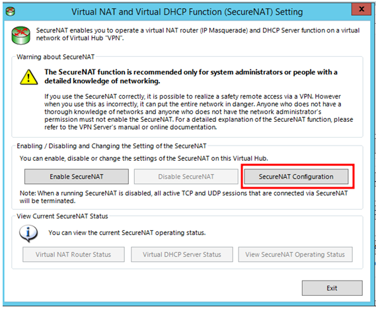Click the Enabling / Disabling group label
The width and height of the screenshot is (376, 309).
click(112, 146)
